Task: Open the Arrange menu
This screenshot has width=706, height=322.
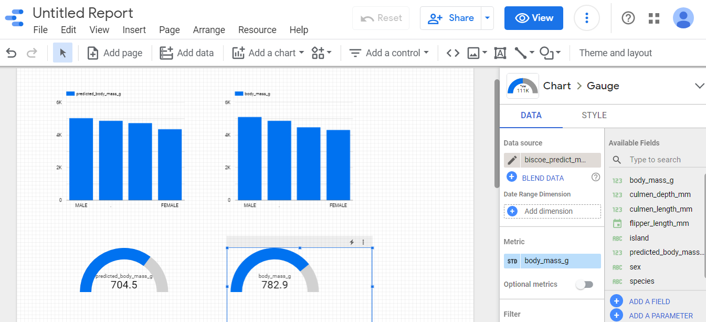Action: tap(209, 30)
